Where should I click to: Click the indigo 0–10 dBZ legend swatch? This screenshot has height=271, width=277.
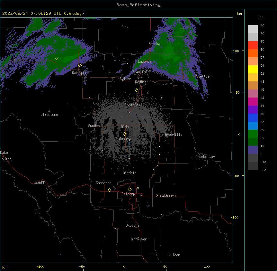(253, 150)
